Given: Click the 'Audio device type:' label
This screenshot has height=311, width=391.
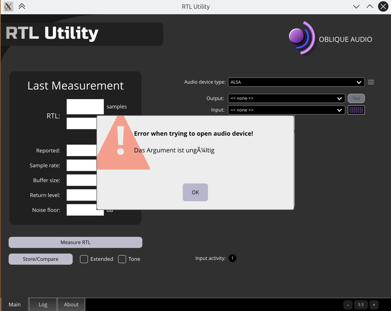Looking at the screenshot, I should [x=205, y=82].
